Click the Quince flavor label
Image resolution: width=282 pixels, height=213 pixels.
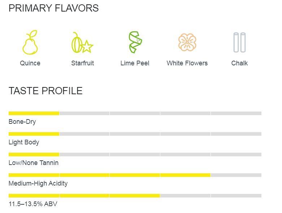click(30, 63)
